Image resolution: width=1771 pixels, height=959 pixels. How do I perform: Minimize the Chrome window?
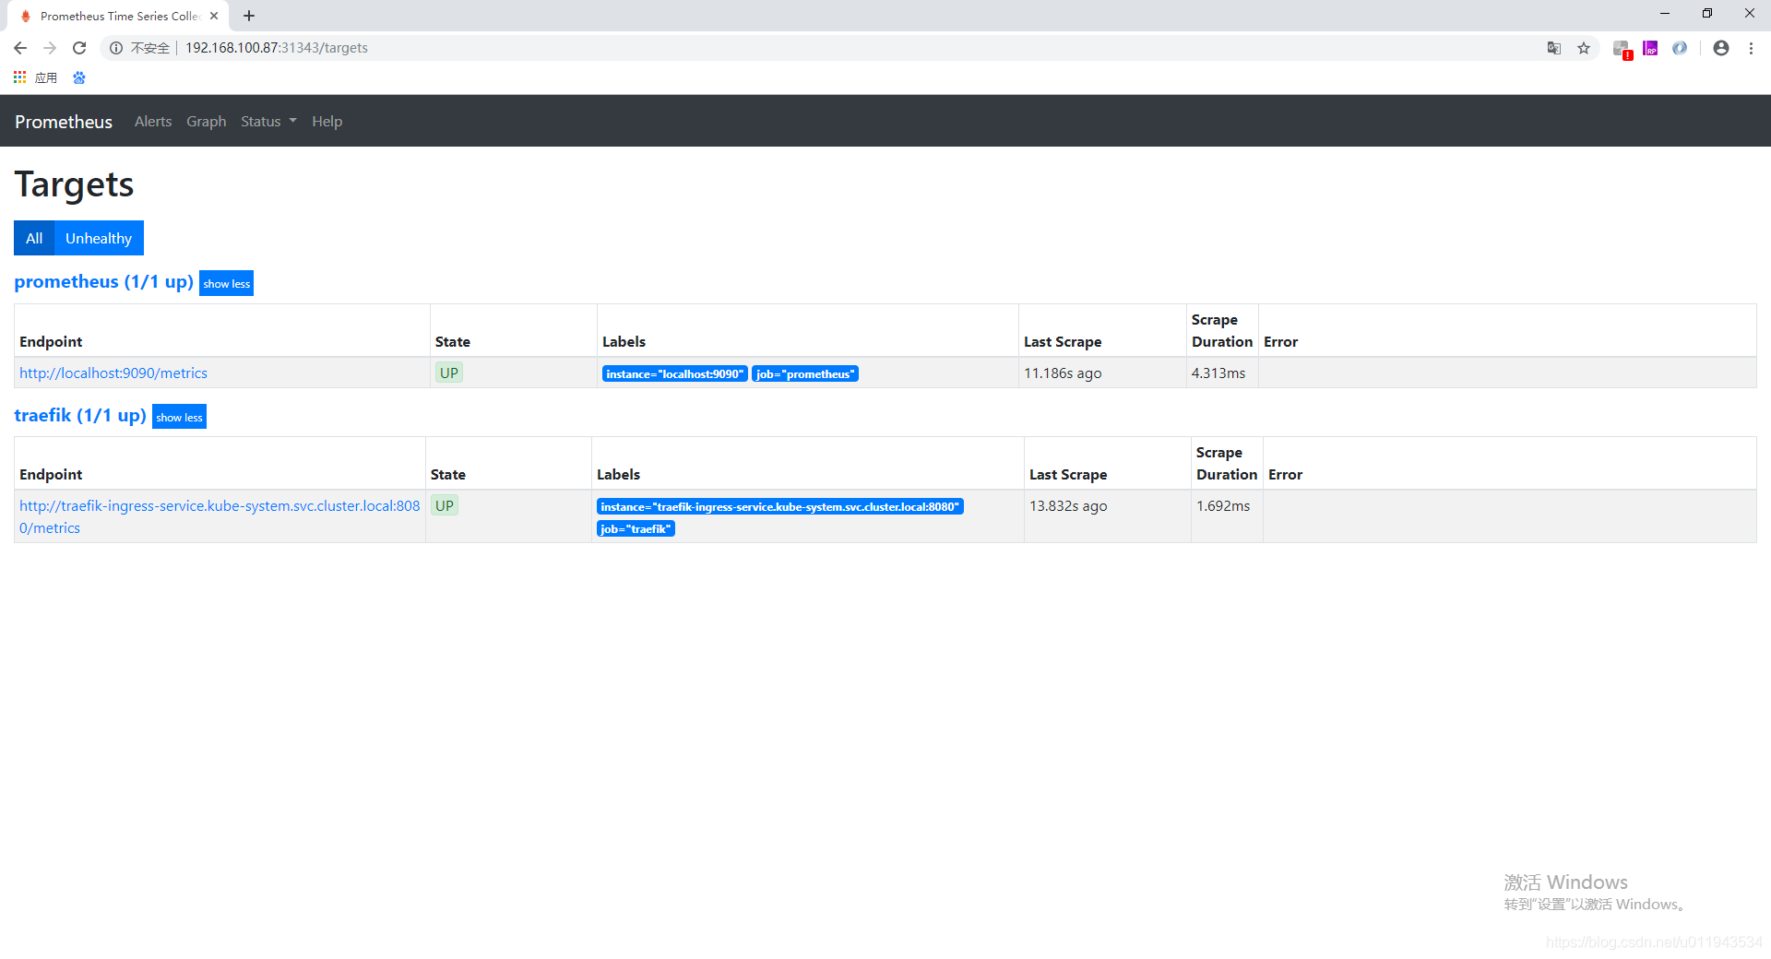click(1665, 14)
